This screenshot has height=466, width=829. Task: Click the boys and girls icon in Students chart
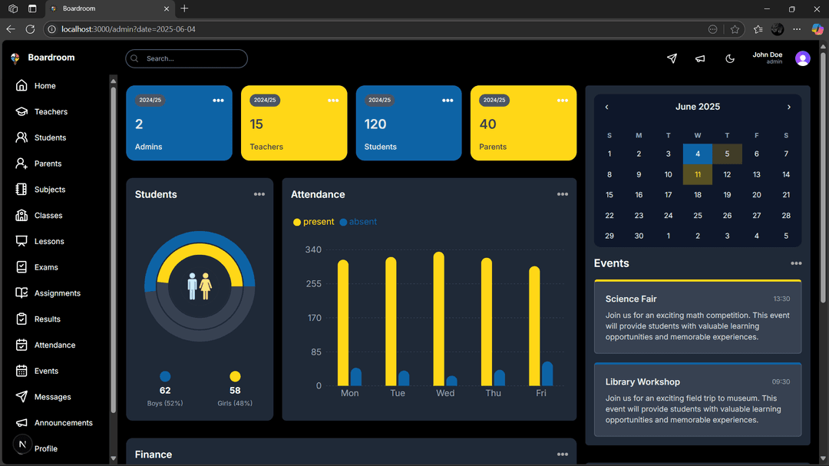click(200, 286)
